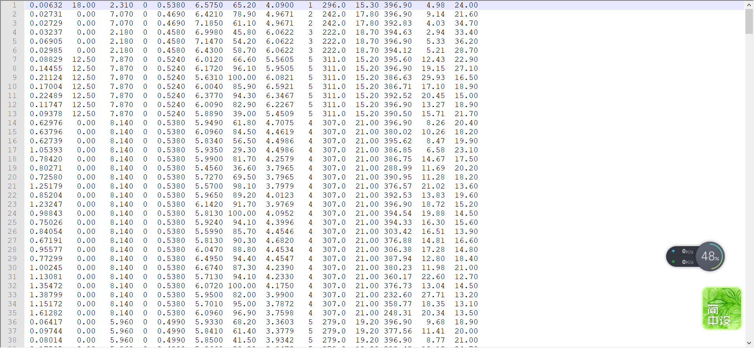Click the value 36.20

[466, 41]
